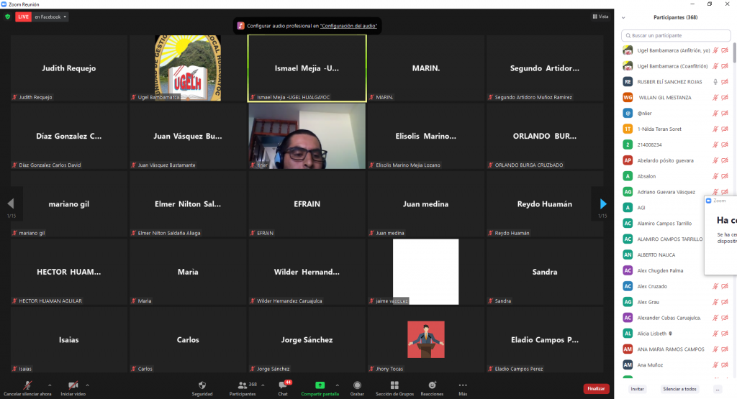Click the green encryption shield icon

(7, 17)
